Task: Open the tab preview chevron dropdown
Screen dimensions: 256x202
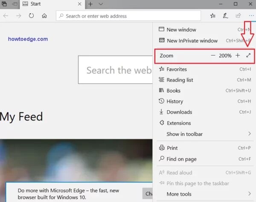Action: [101, 4]
